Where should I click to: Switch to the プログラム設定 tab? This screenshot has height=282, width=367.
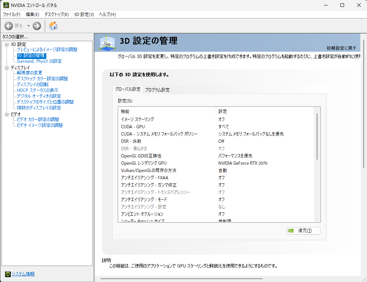click(x=157, y=90)
